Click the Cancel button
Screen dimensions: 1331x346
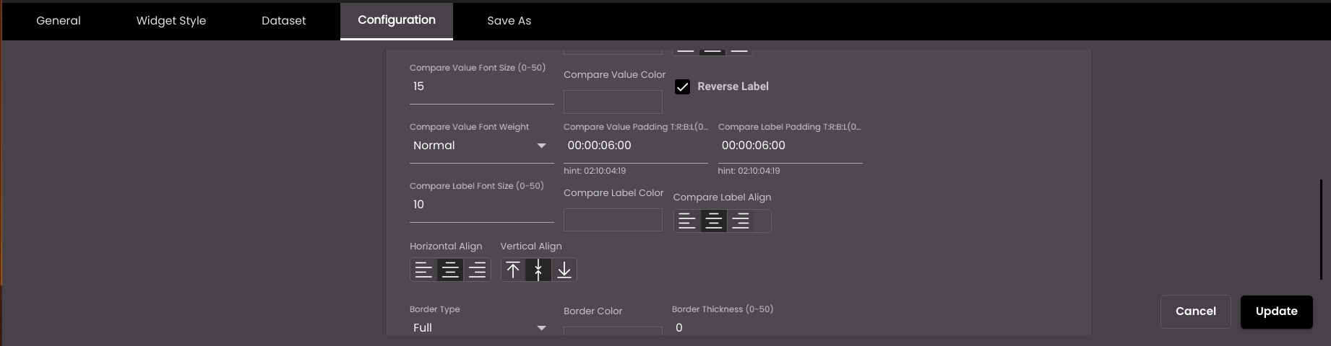[x=1196, y=311]
